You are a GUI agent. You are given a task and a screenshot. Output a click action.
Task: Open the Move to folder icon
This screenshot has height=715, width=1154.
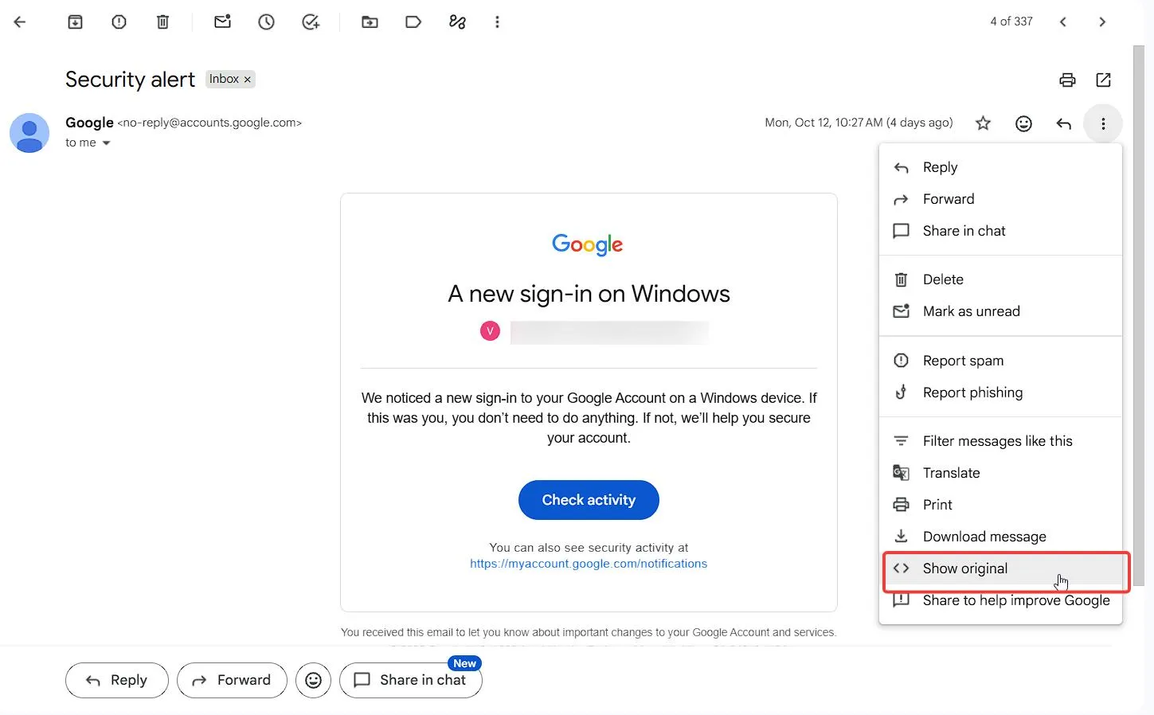click(370, 22)
